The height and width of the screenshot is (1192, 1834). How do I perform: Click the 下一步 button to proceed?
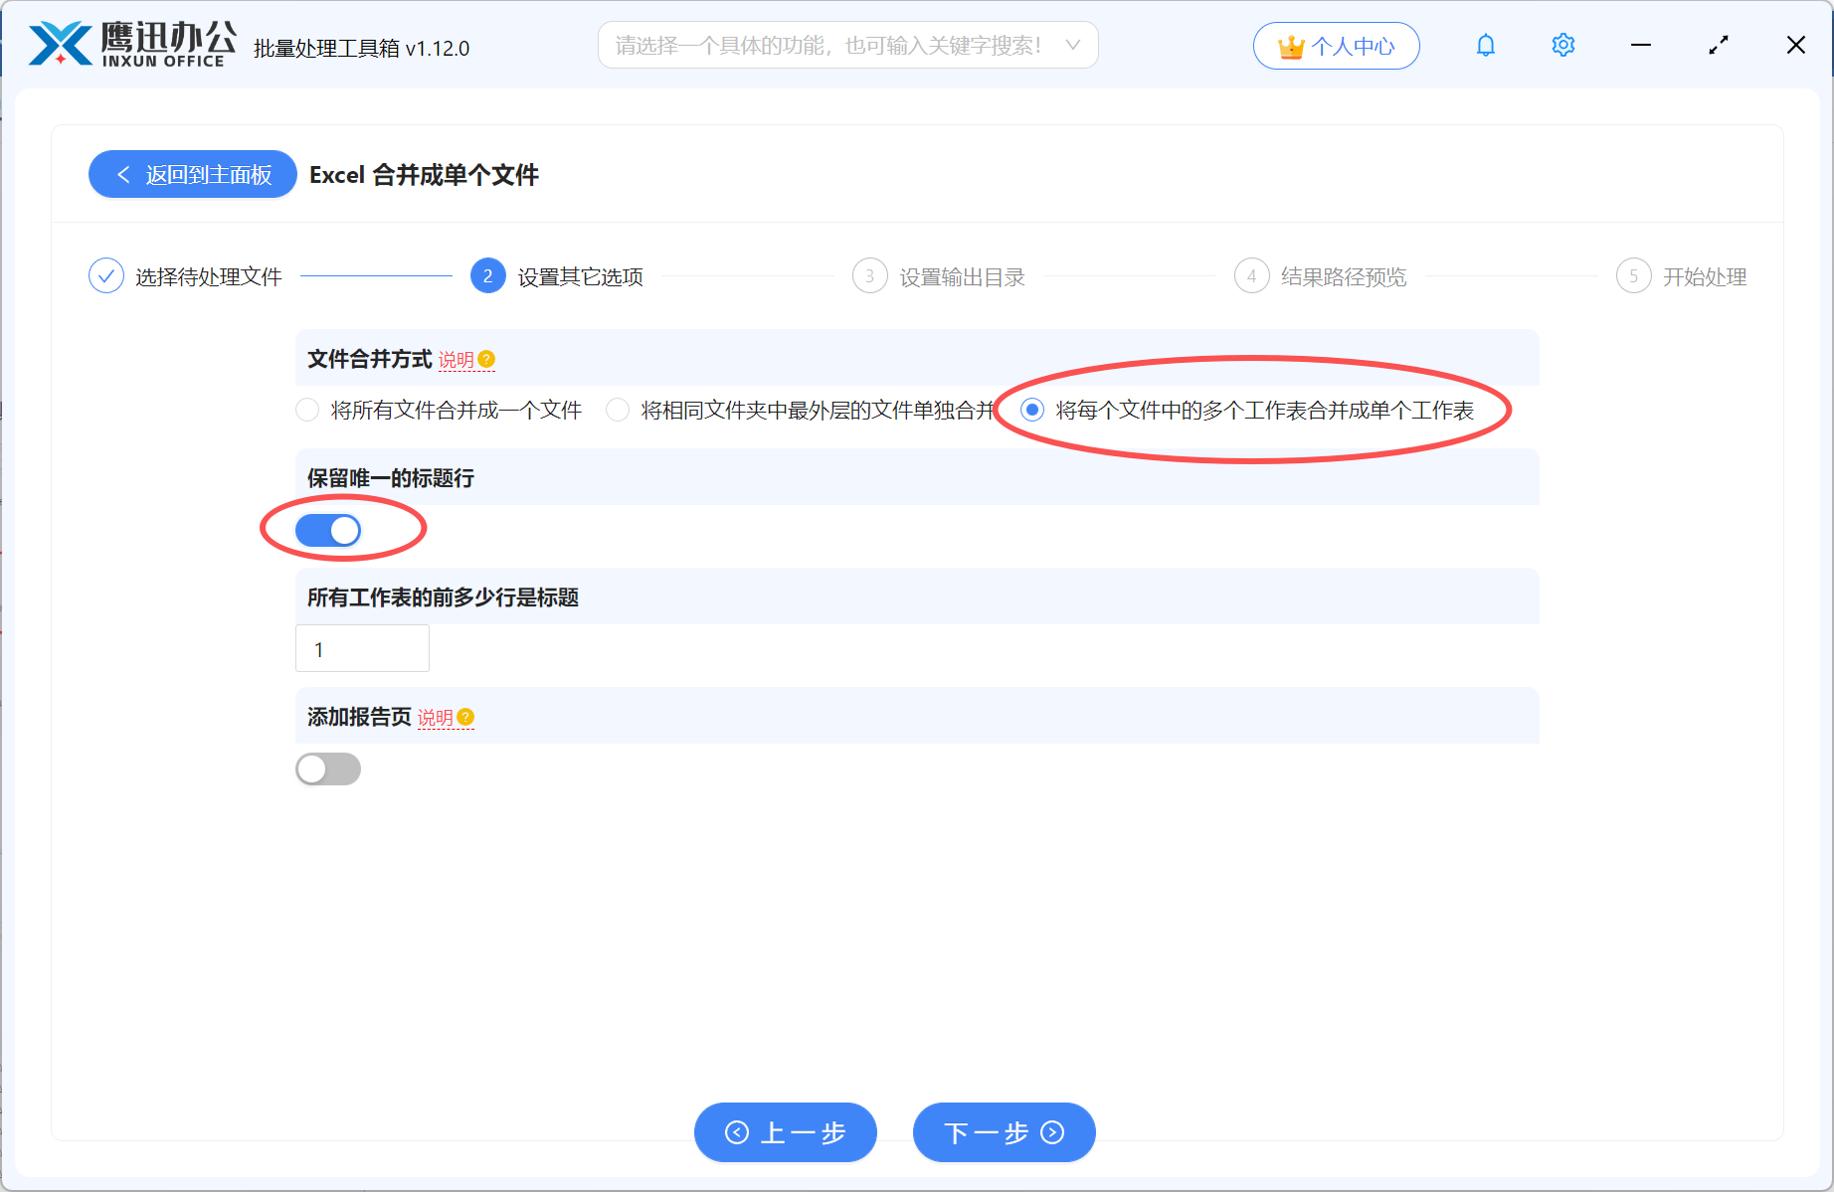tap(1004, 1132)
